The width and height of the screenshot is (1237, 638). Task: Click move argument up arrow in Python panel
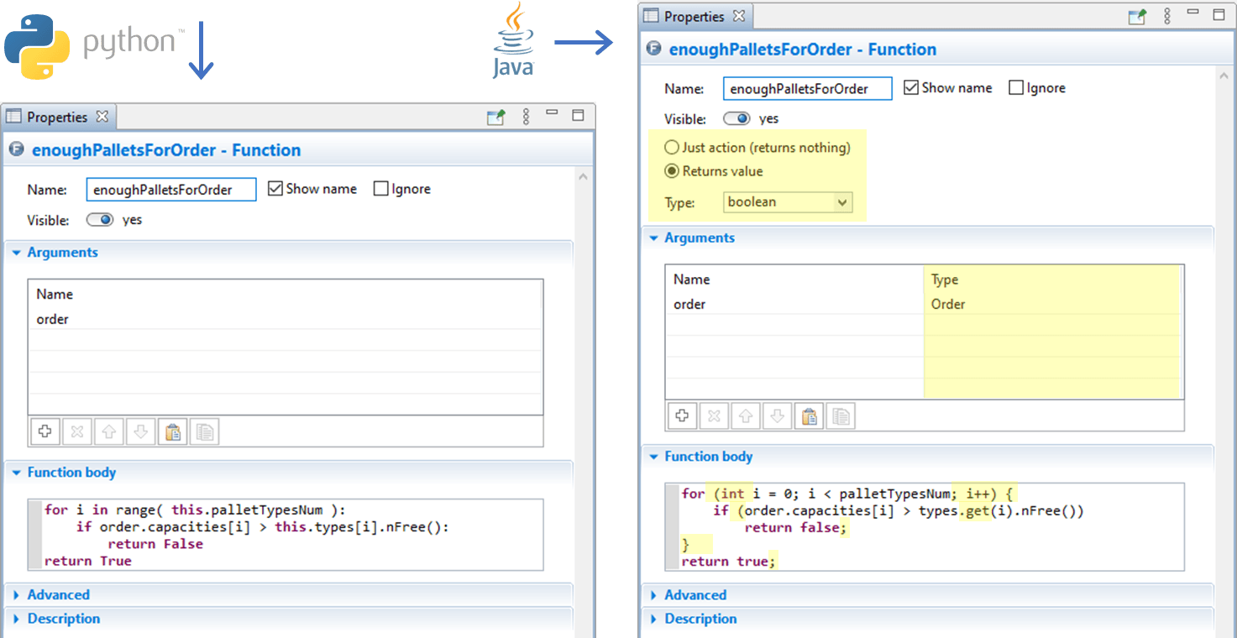108,431
